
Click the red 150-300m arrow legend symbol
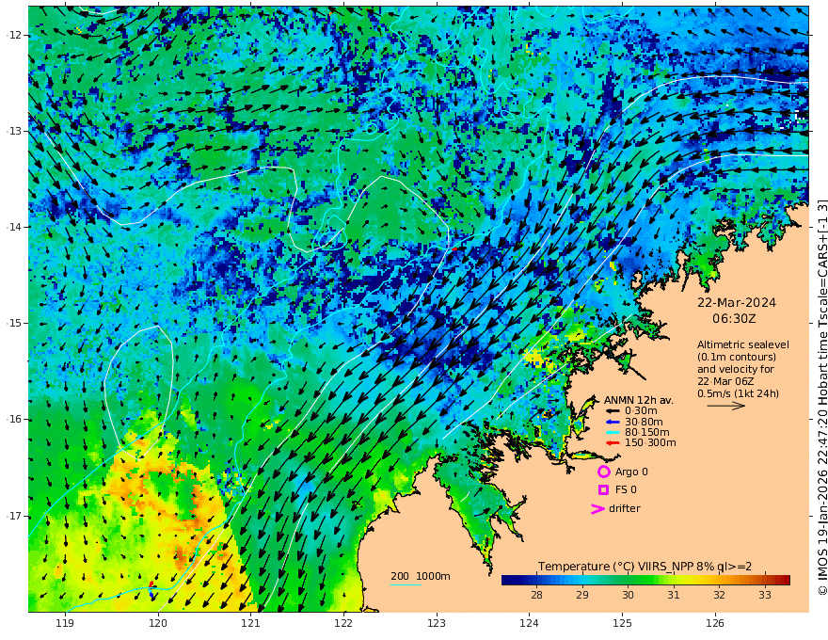613,443
